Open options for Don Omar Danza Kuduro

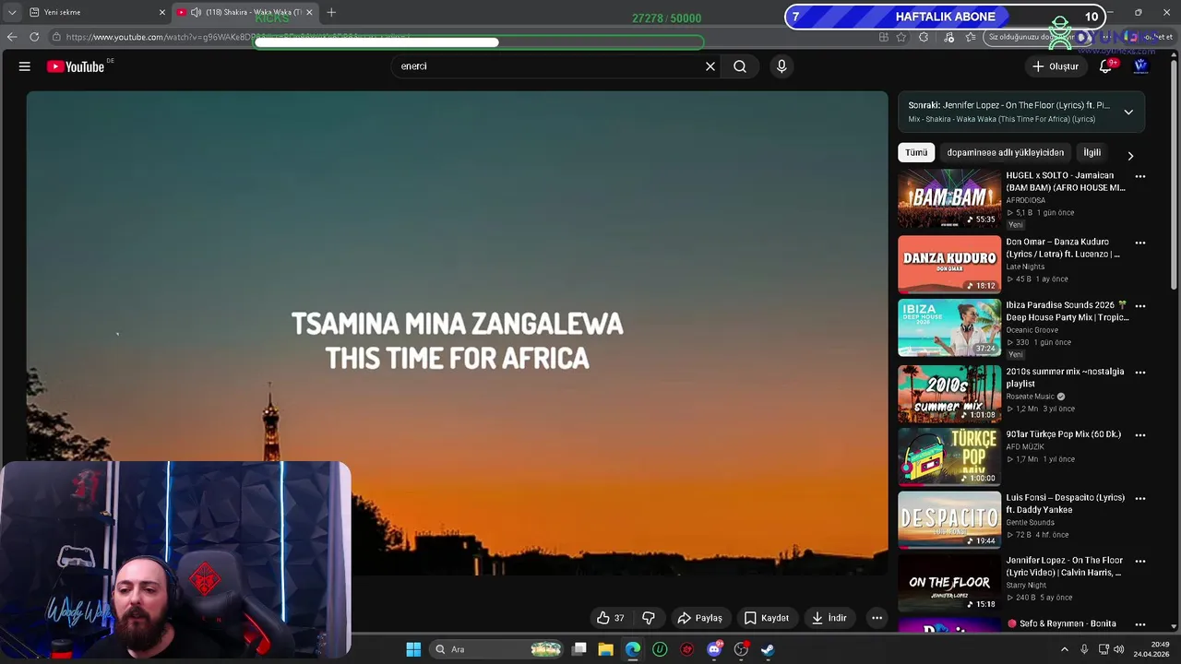(x=1140, y=243)
